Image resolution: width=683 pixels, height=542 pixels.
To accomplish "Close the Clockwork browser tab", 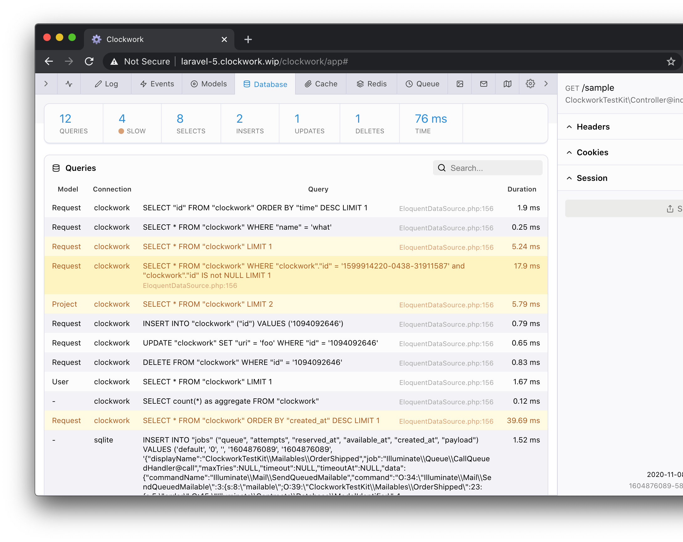I will point(224,39).
